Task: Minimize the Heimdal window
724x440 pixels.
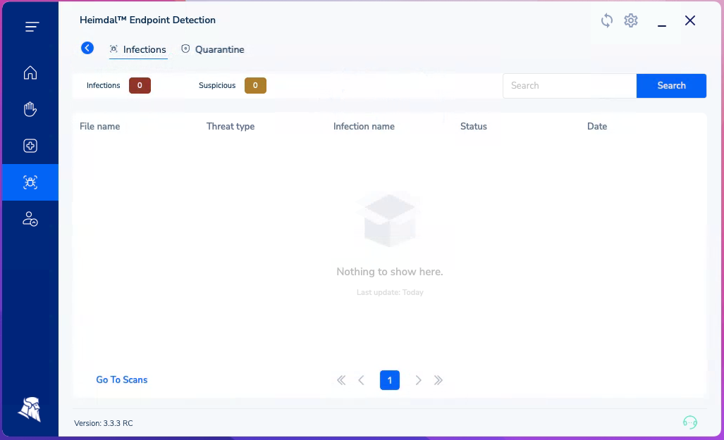Action: [662, 26]
